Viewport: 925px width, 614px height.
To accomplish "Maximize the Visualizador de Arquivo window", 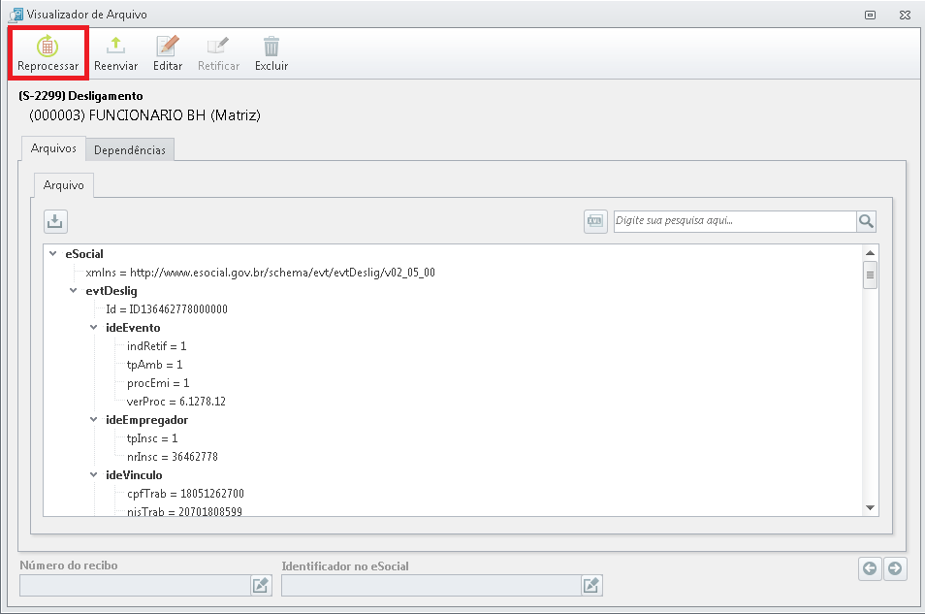I will tap(870, 15).
